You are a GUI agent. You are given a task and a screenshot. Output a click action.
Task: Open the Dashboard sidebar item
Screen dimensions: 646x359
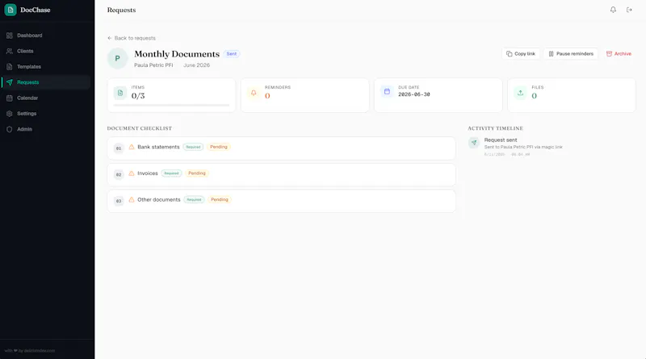(45, 35)
